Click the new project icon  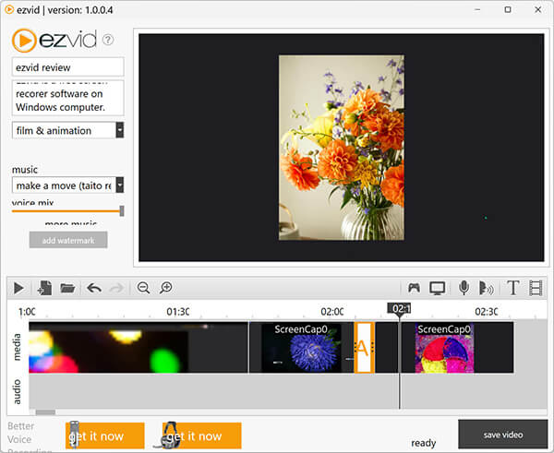45,288
